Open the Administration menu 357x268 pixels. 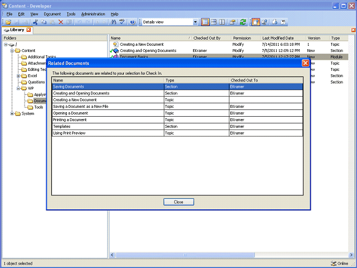coord(93,13)
